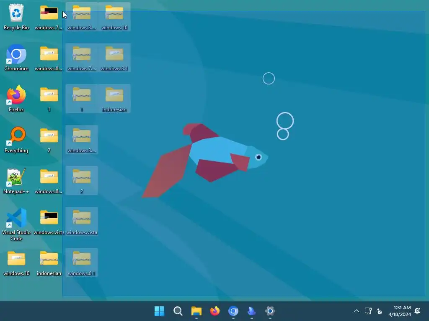Image resolution: width=429 pixels, height=321 pixels.
Task: Switch to Firefox in the taskbar
Action: [x=215, y=311]
